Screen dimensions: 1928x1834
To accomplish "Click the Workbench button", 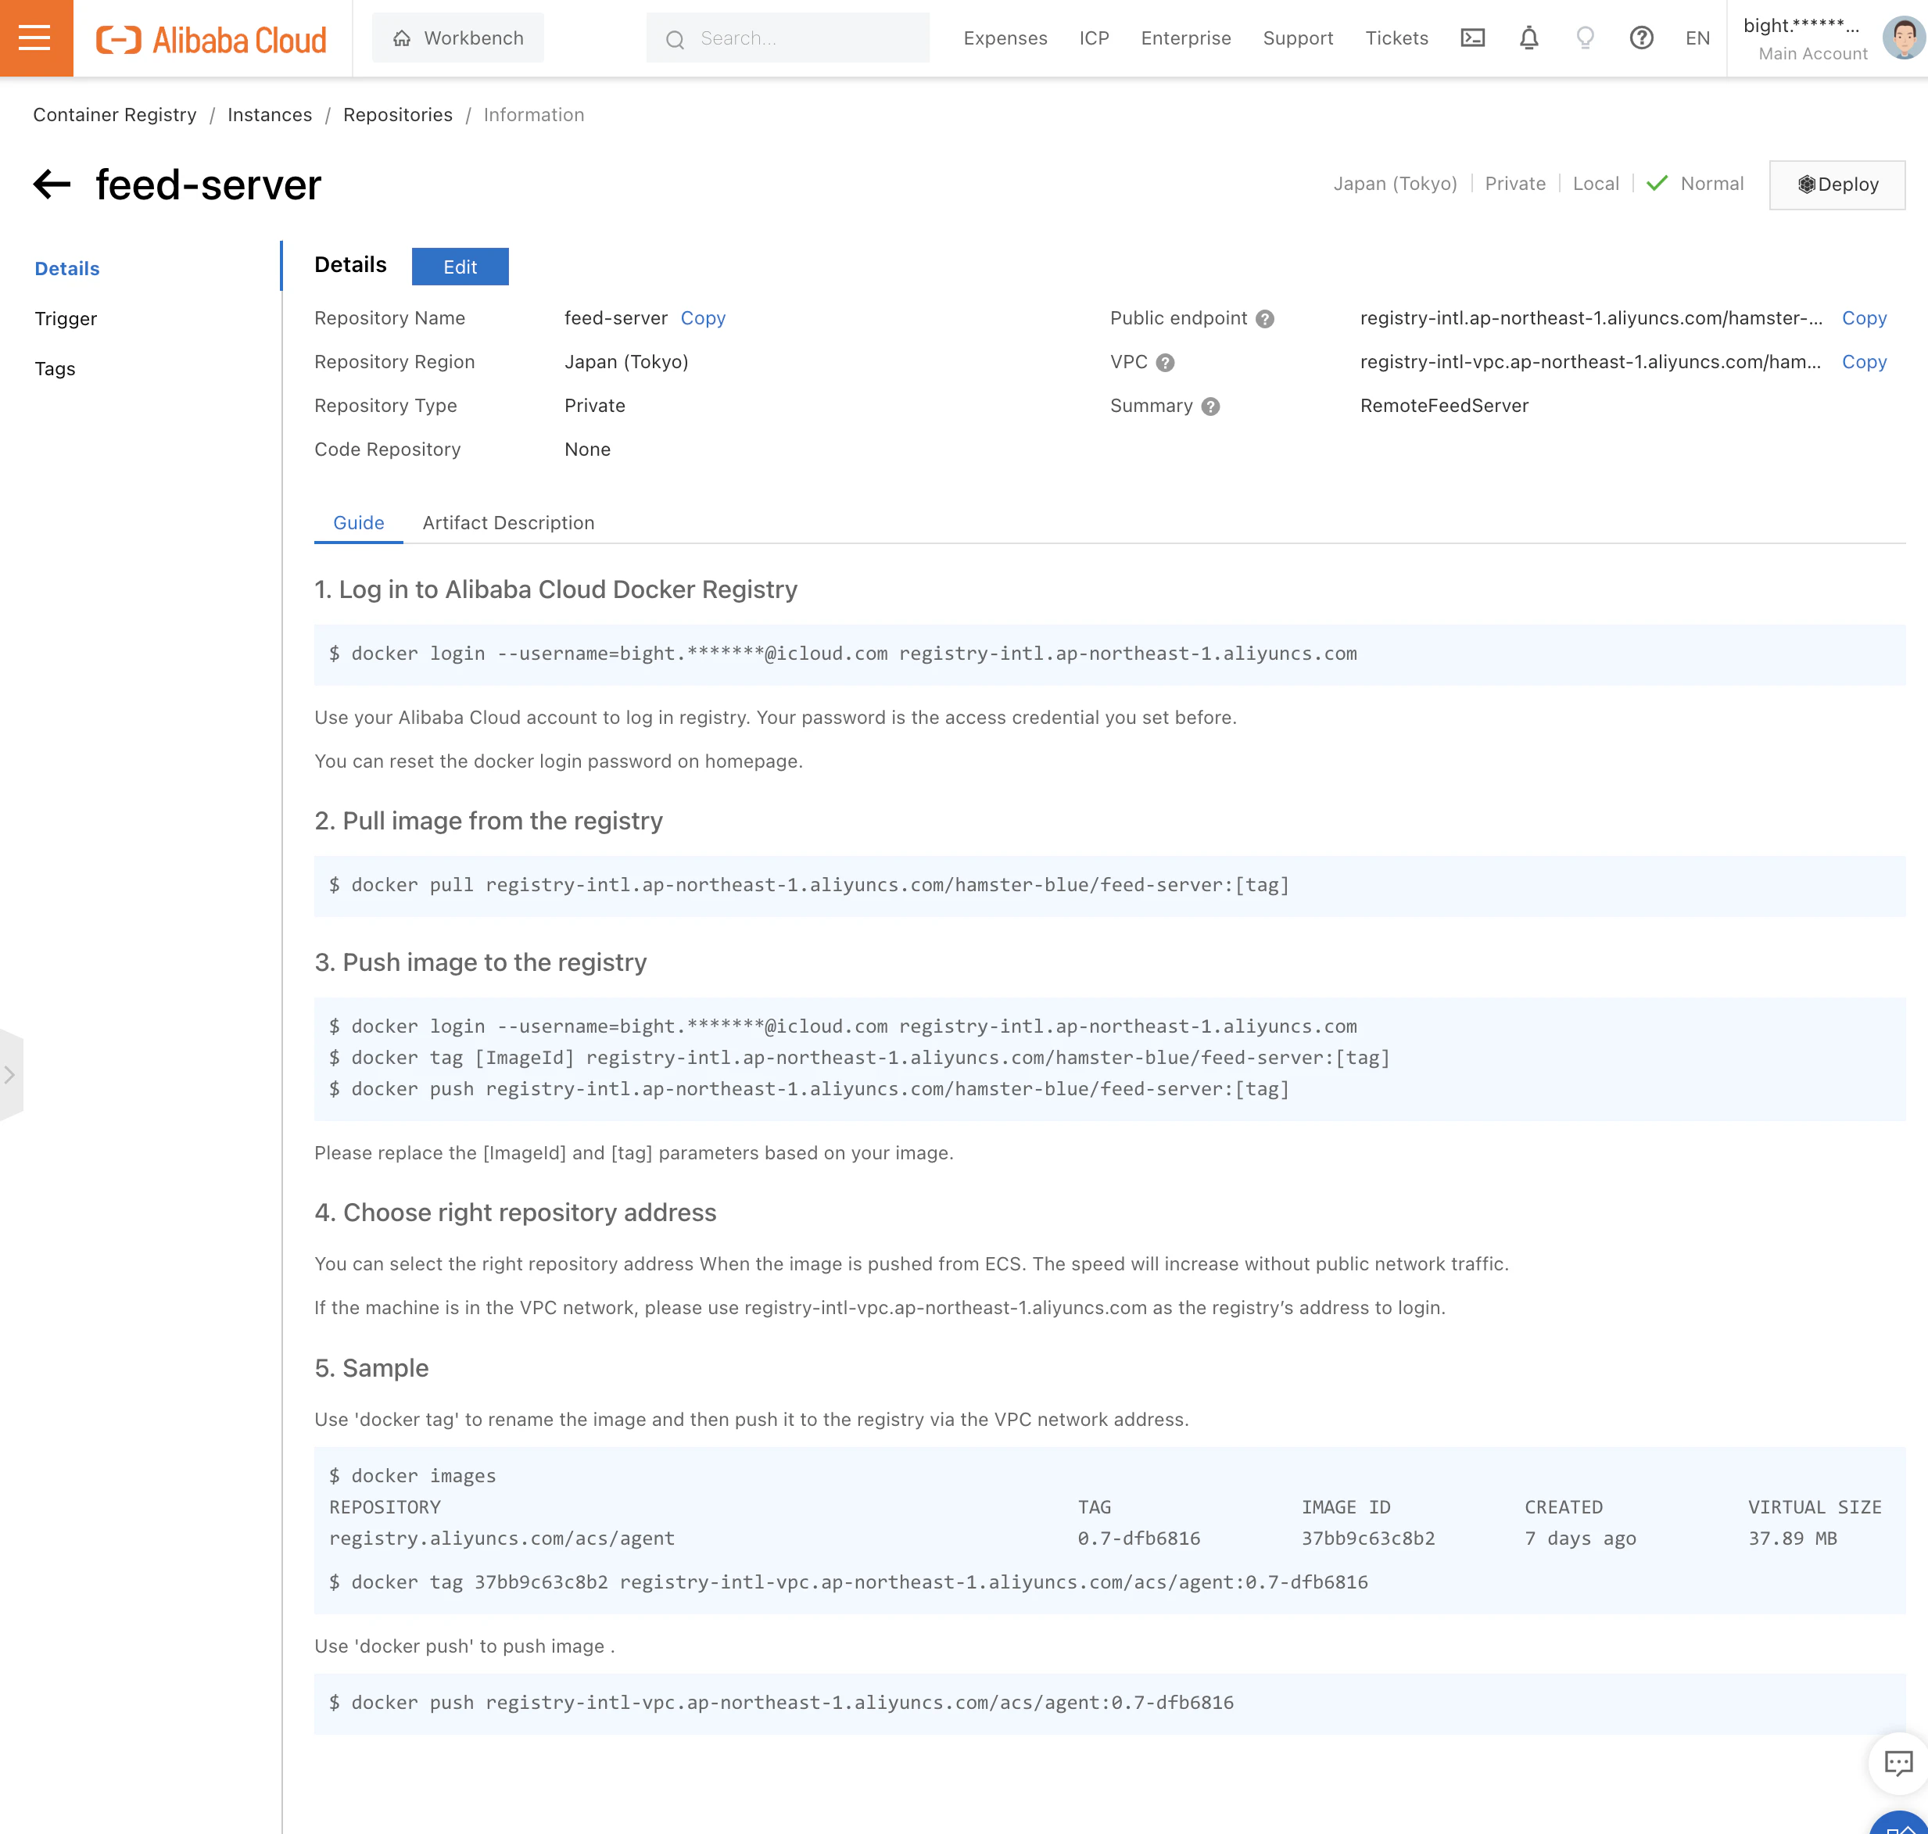I will 457,38.
